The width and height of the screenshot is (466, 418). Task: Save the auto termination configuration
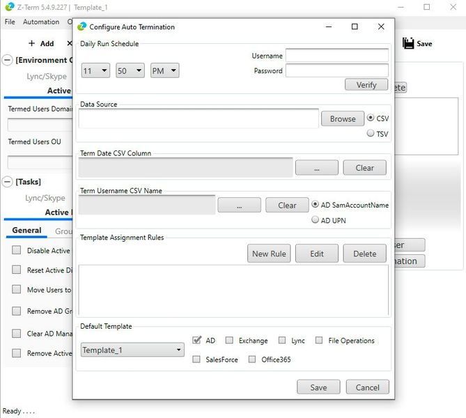tap(318, 387)
